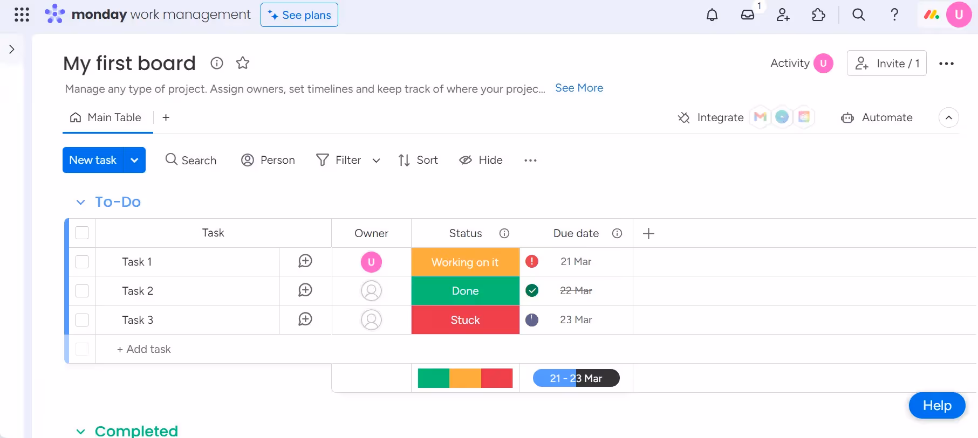Screen dimensions: 978x438
Task: Click the See More description link
Action: click(579, 88)
